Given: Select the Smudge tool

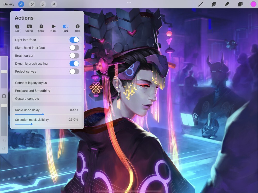Looking at the screenshot, I should (x=214, y=4).
